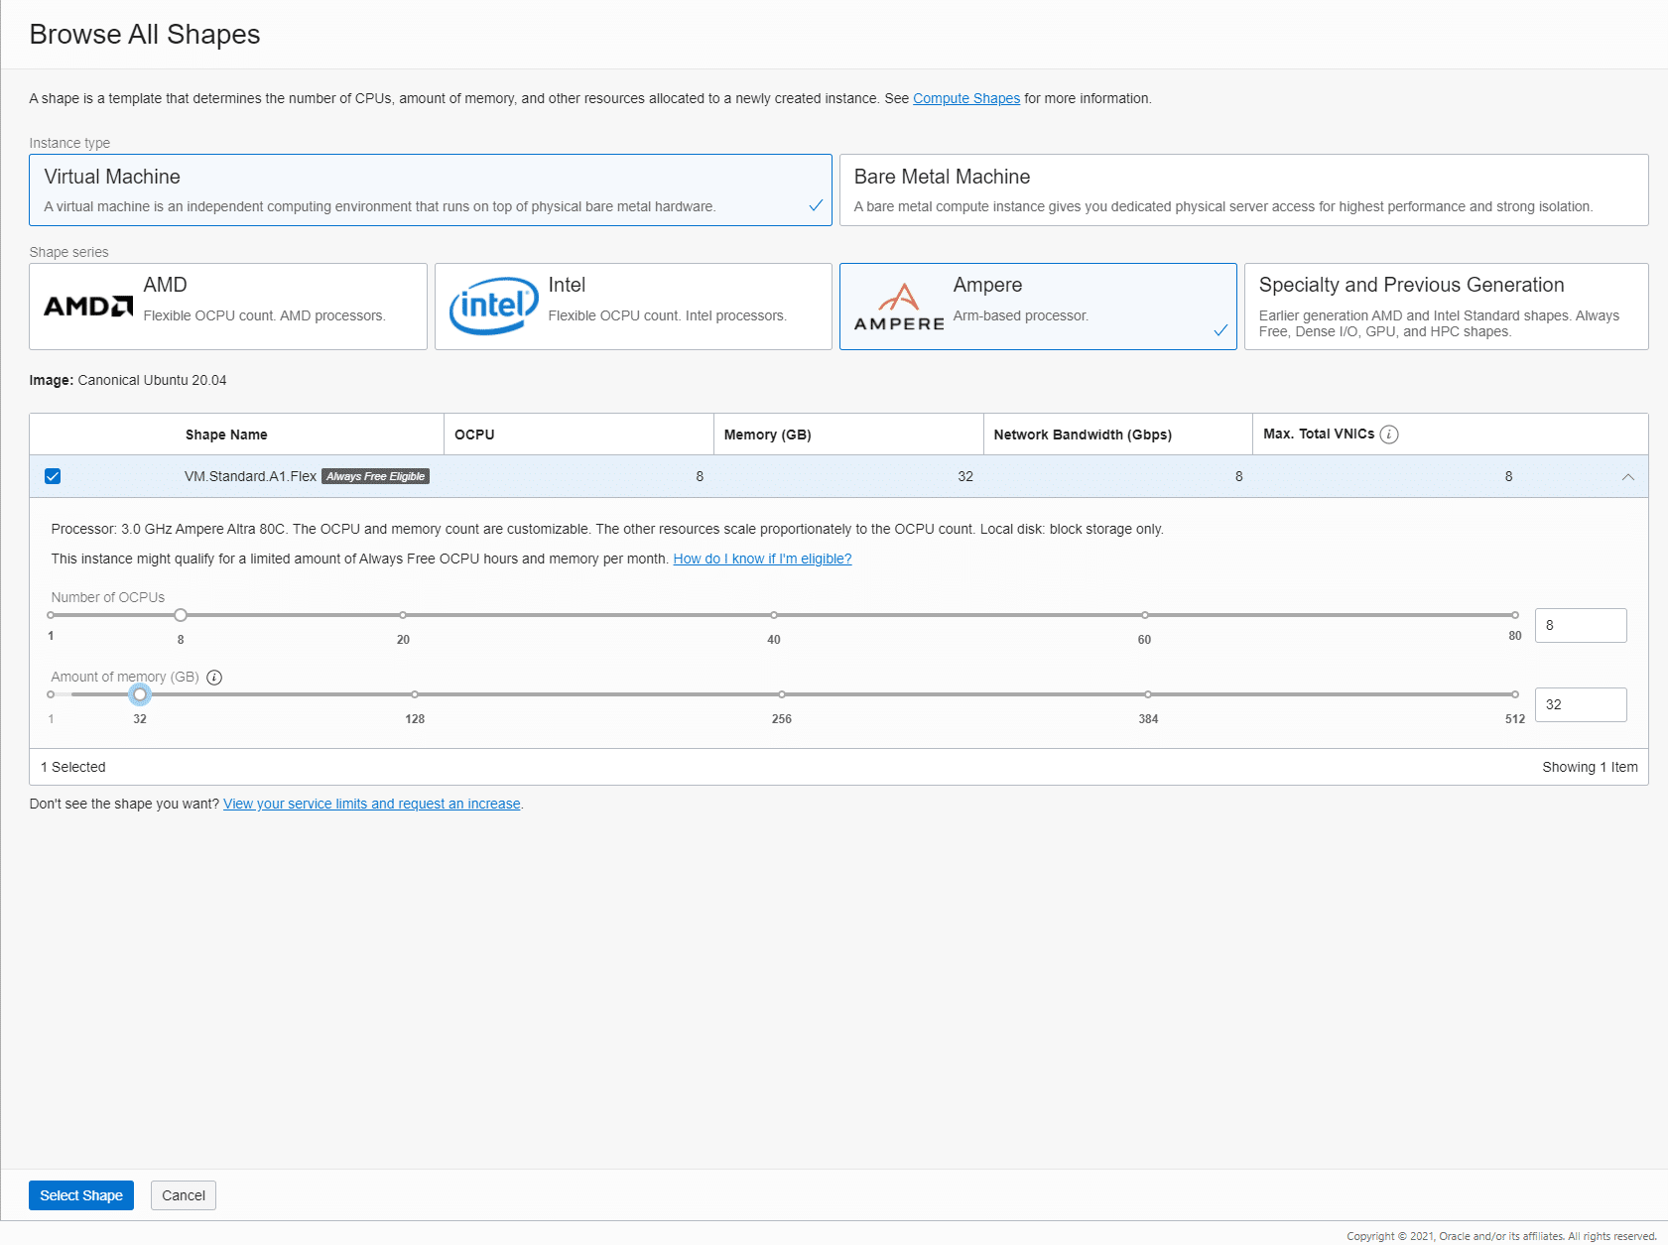Collapse the VM.Standard.A1.Flex row details
This screenshot has width=1668, height=1245.
1627,477
